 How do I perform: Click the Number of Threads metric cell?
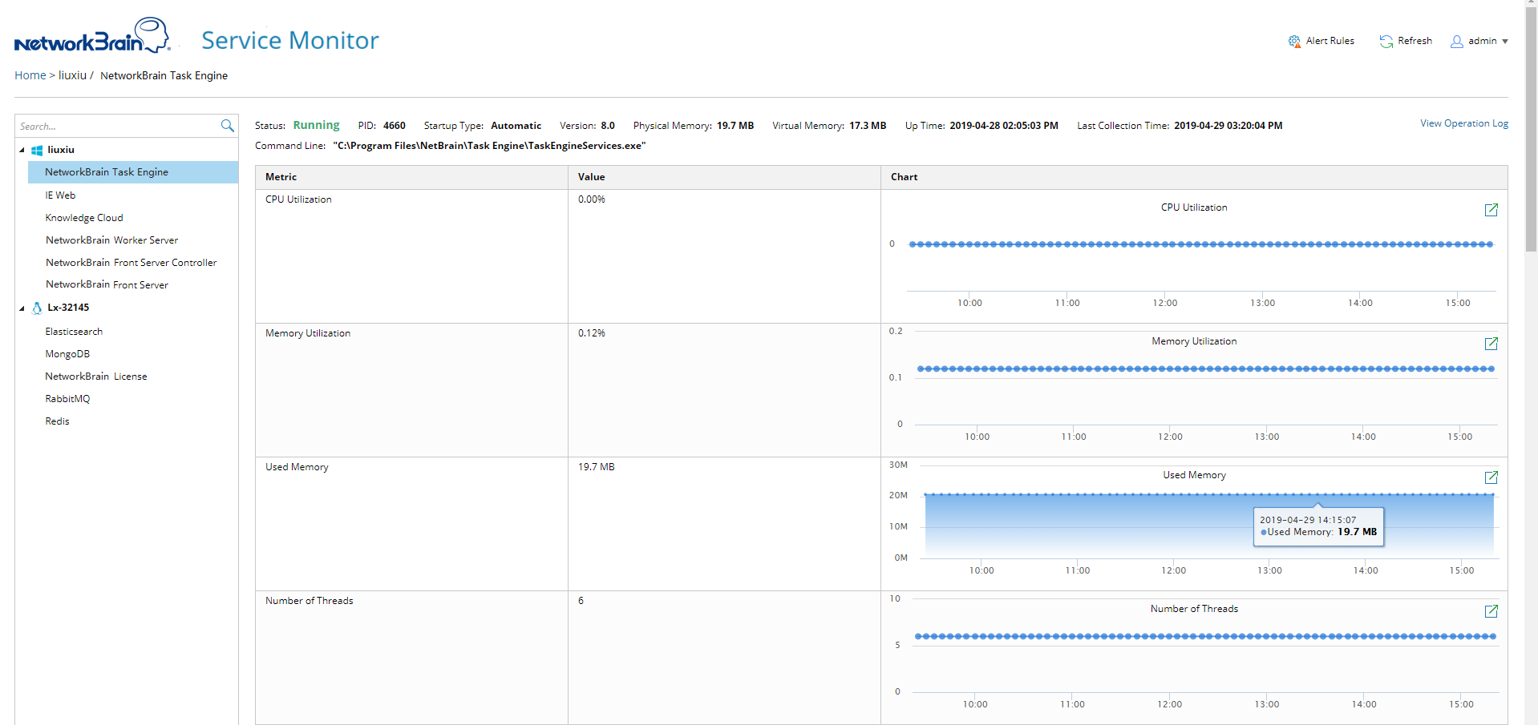tap(411, 658)
